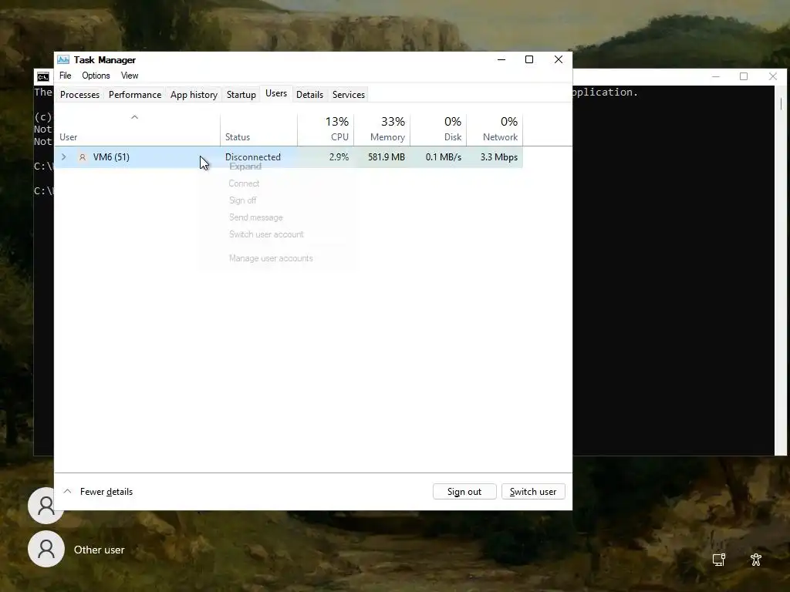Close the Command Prompt window

click(x=773, y=76)
